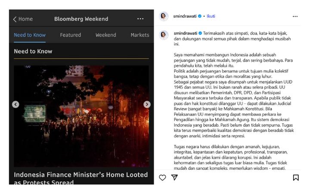
Task: Switch to the Markets tab
Action: coord(140,35)
